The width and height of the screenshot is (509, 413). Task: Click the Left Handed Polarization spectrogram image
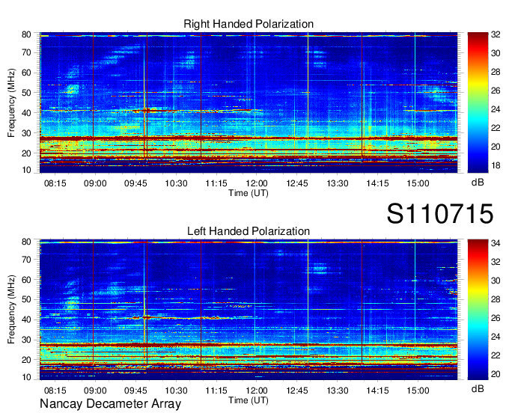point(249,310)
